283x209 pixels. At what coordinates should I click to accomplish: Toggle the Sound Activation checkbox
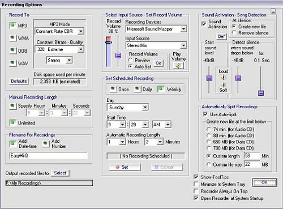click(204, 24)
